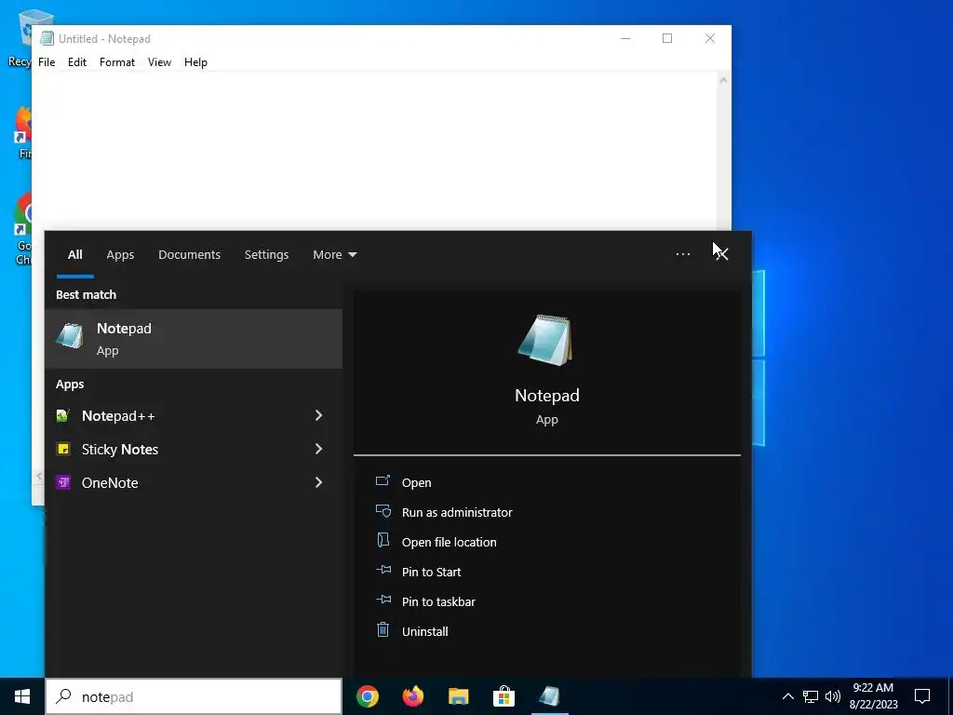
Task: Click the Uninstall trash icon
Action: tap(383, 630)
